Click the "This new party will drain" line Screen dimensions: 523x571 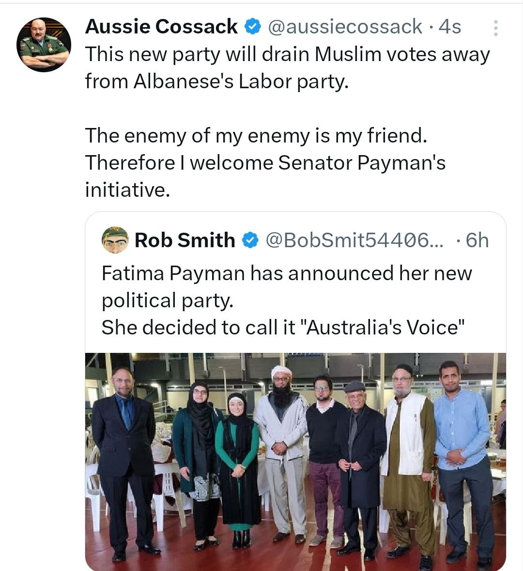tap(287, 54)
